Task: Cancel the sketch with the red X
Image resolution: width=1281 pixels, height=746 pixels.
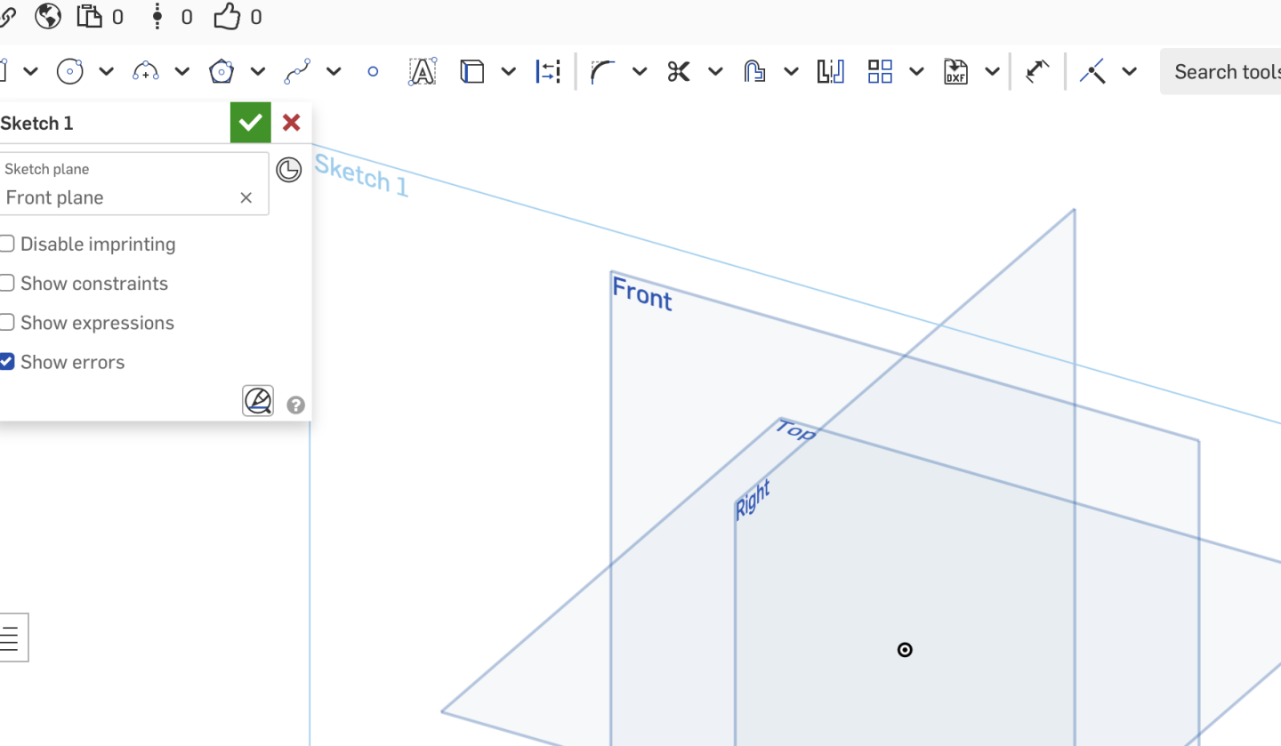Action: tap(291, 122)
